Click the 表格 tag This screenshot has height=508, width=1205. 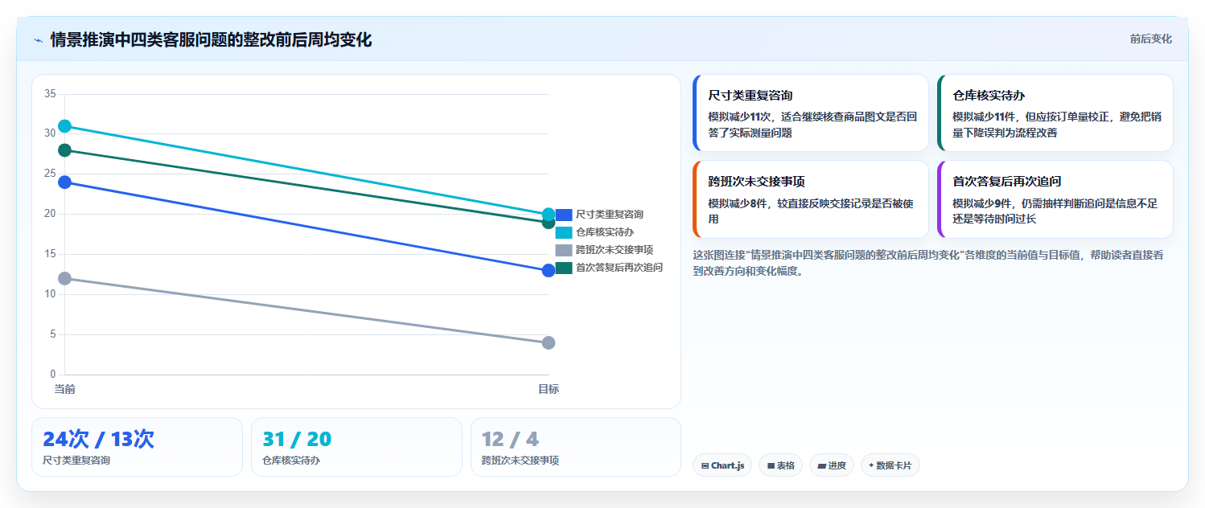click(780, 465)
